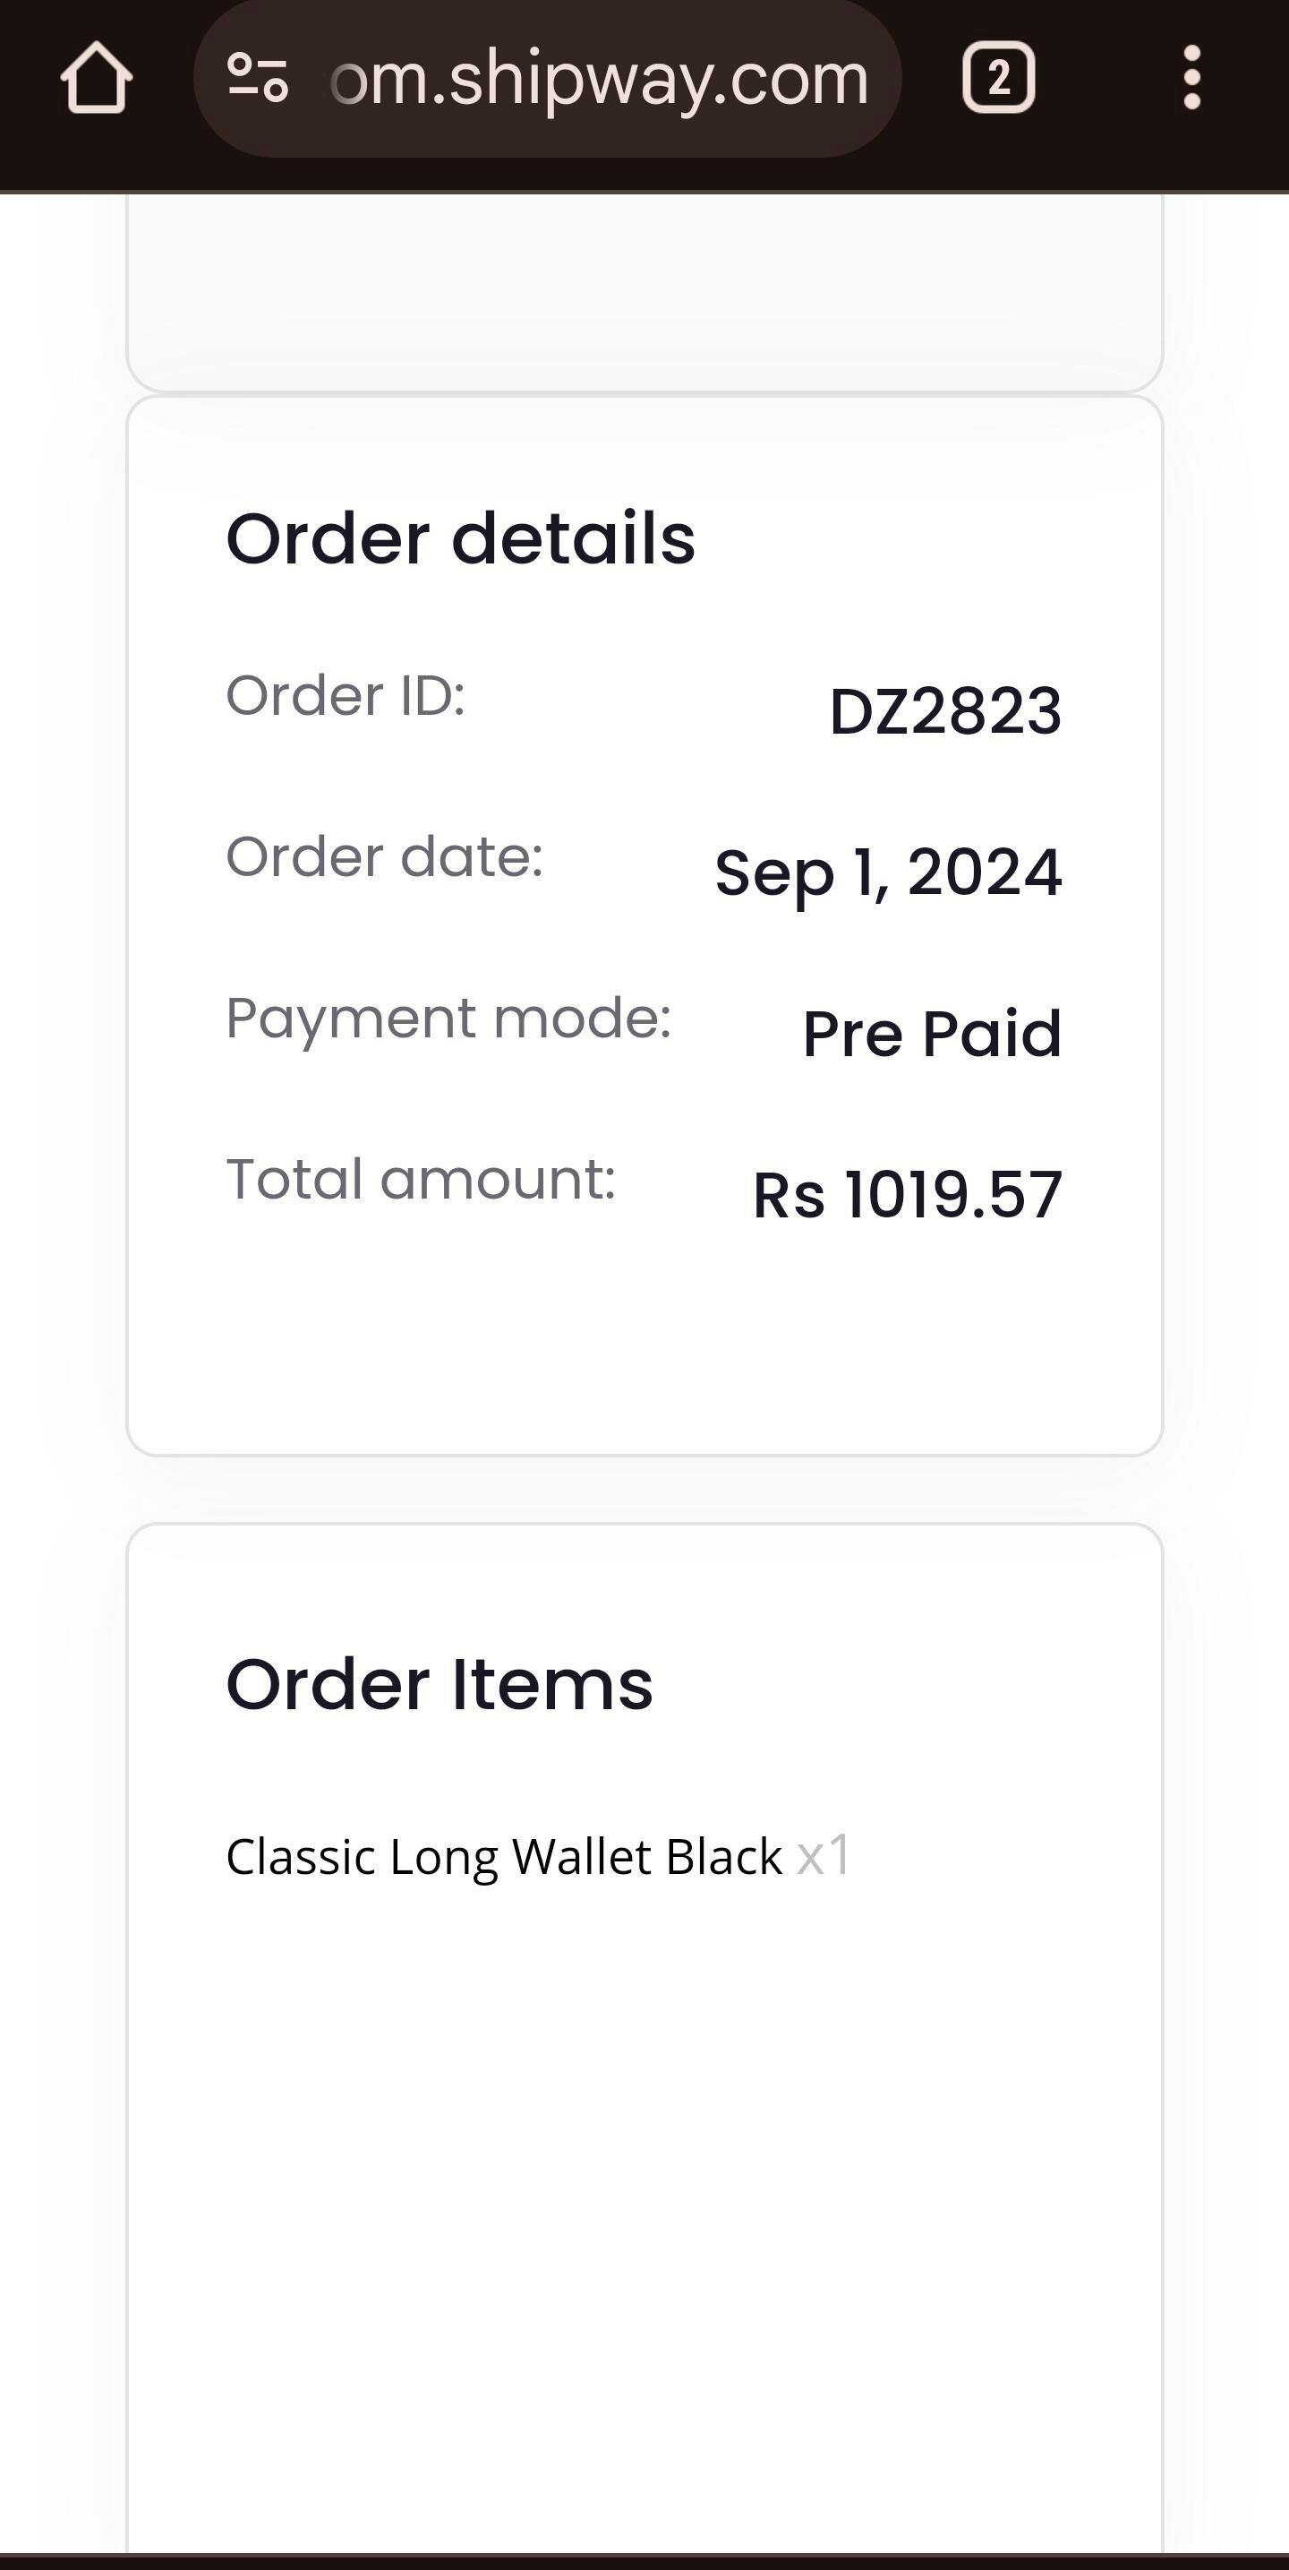1289x2570 pixels.
Task: Open site info tune icon in address bar
Action: click(x=257, y=78)
